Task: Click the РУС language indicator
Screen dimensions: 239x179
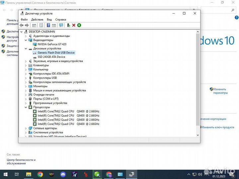Action: (207, 174)
